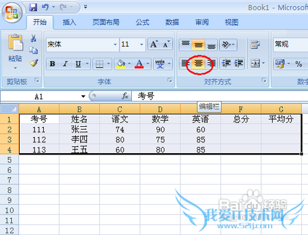Click the fx insert function button

coord(125,96)
